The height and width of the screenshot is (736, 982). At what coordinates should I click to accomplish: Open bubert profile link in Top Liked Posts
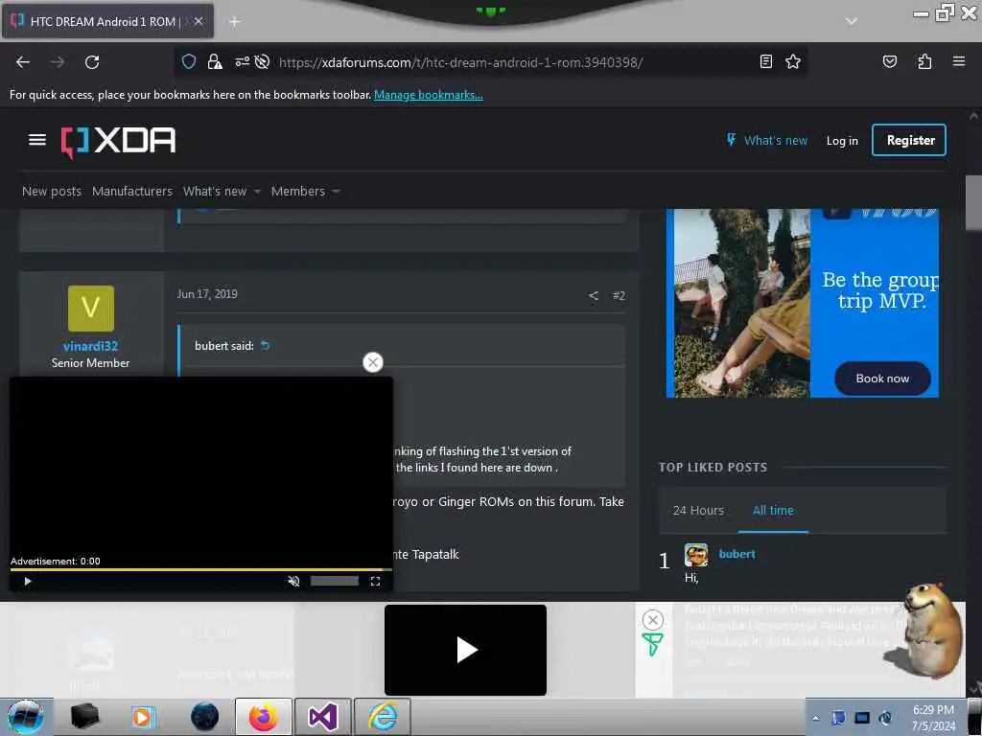(737, 554)
